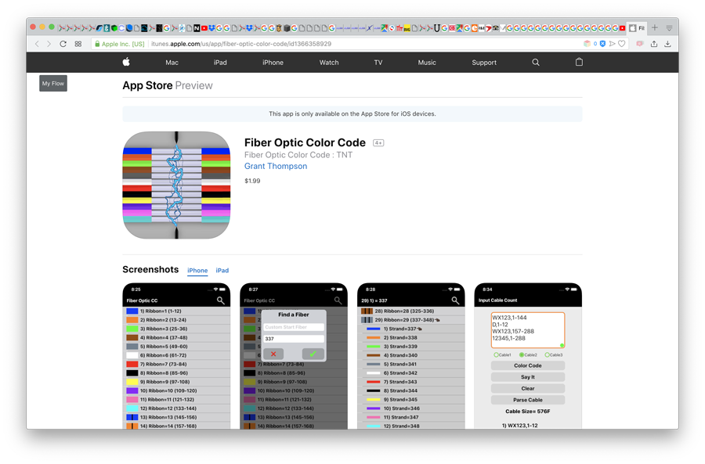Viewport: 705px width, 464px height.
Task: Open the tab list menu icon
Action: click(669, 28)
